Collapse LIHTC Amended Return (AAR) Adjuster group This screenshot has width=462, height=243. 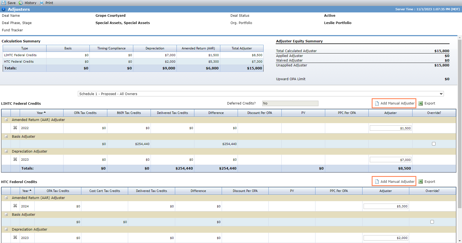coord(6,120)
